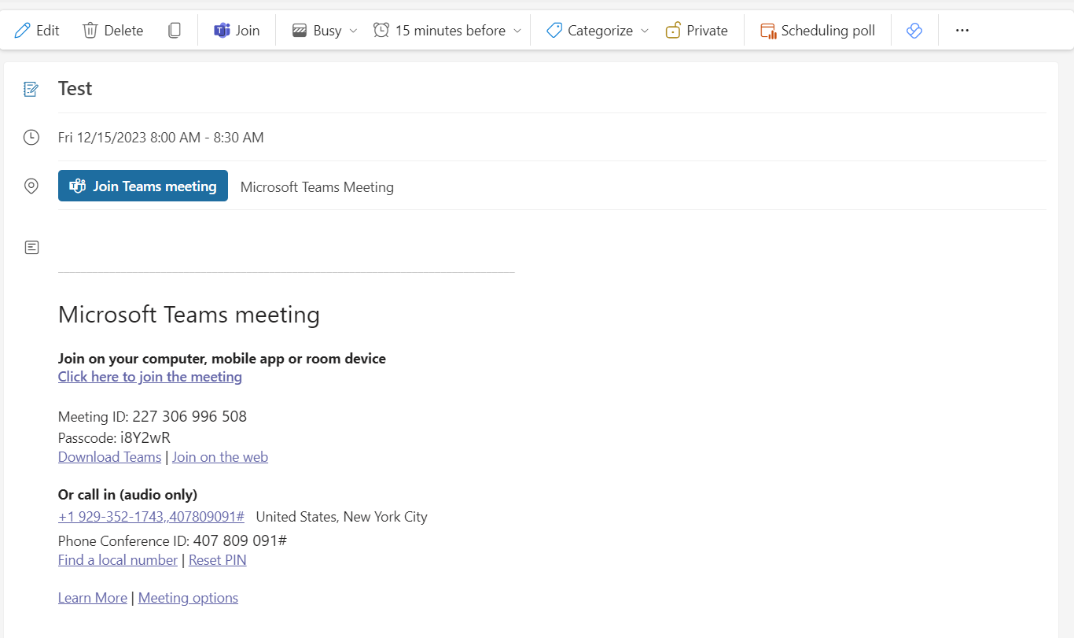Open the Find a local number link
The width and height of the screenshot is (1074, 638).
[x=118, y=560]
